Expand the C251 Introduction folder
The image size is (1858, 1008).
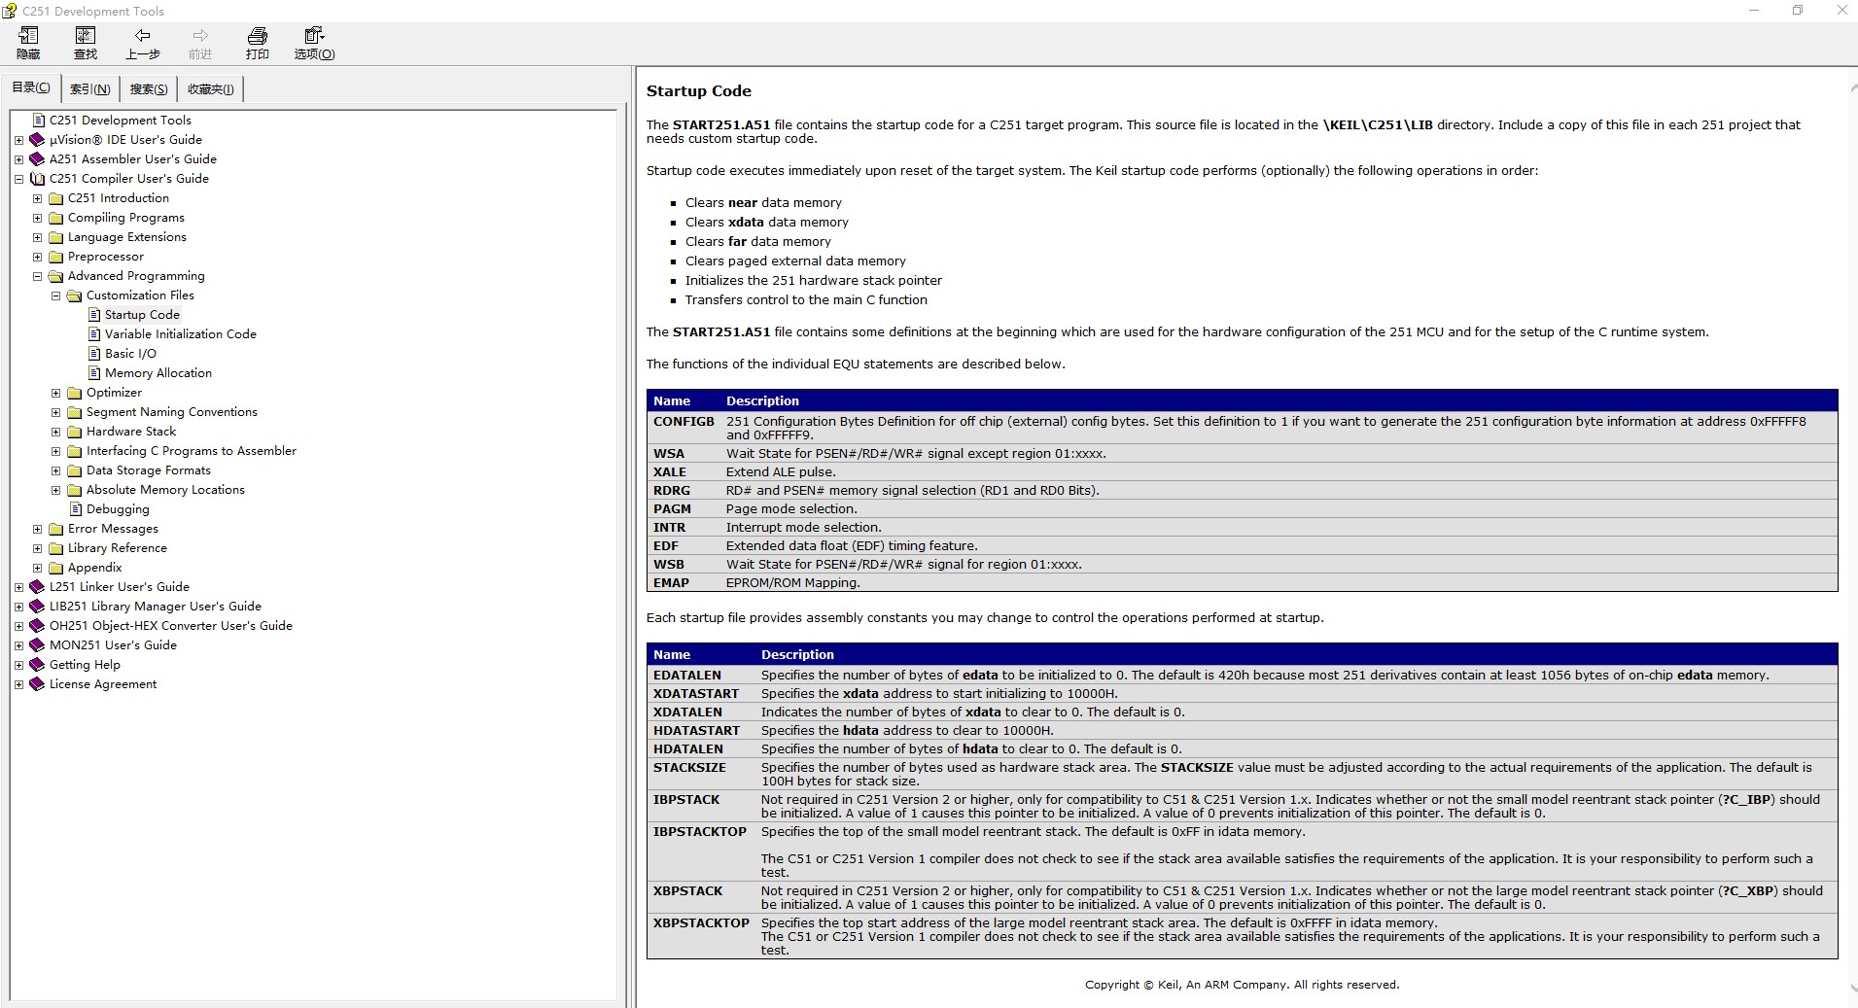coord(37,198)
